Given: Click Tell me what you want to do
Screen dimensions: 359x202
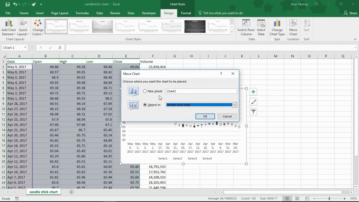Looking at the screenshot, I should tap(220, 13).
